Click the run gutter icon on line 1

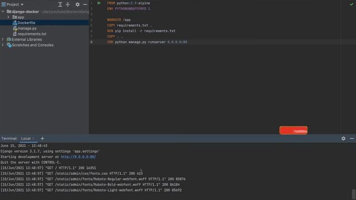pos(99,3)
